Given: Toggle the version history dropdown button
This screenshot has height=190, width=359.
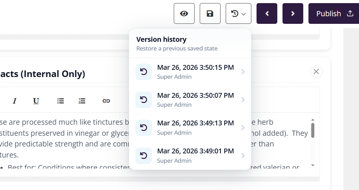Looking at the screenshot, I should click(x=238, y=13).
